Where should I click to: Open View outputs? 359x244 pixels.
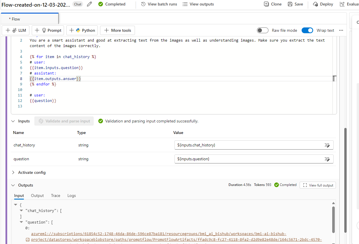click(198, 4)
